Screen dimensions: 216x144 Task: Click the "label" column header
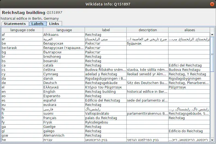[x=106, y=30]
